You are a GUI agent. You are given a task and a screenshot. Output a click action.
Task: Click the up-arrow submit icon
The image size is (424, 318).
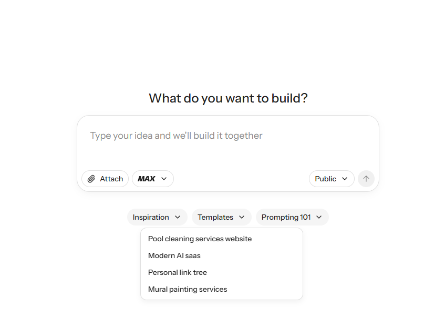click(x=366, y=179)
